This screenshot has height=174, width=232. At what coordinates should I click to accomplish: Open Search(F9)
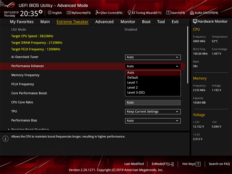coord(176,13)
